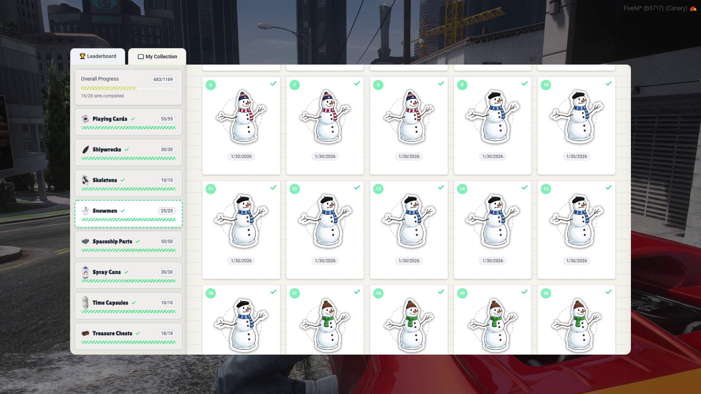701x394 pixels.
Task: Click the Spaceship Parts icon
Action: (85, 242)
